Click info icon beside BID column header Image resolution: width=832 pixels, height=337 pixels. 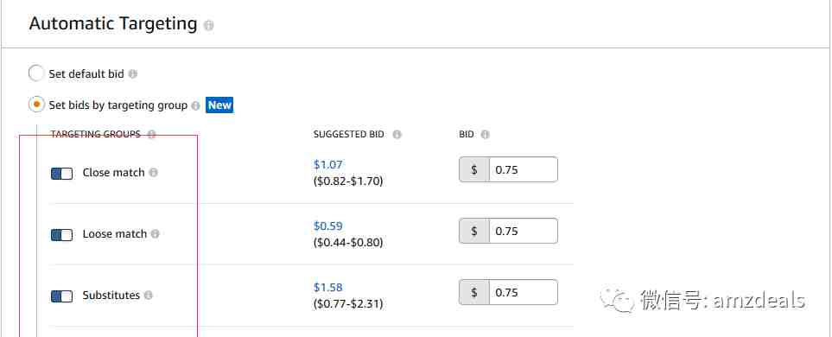485,134
